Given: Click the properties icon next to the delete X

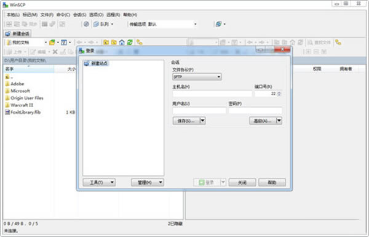Looking at the screenshot, I should pyautogui.click(x=63, y=52).
